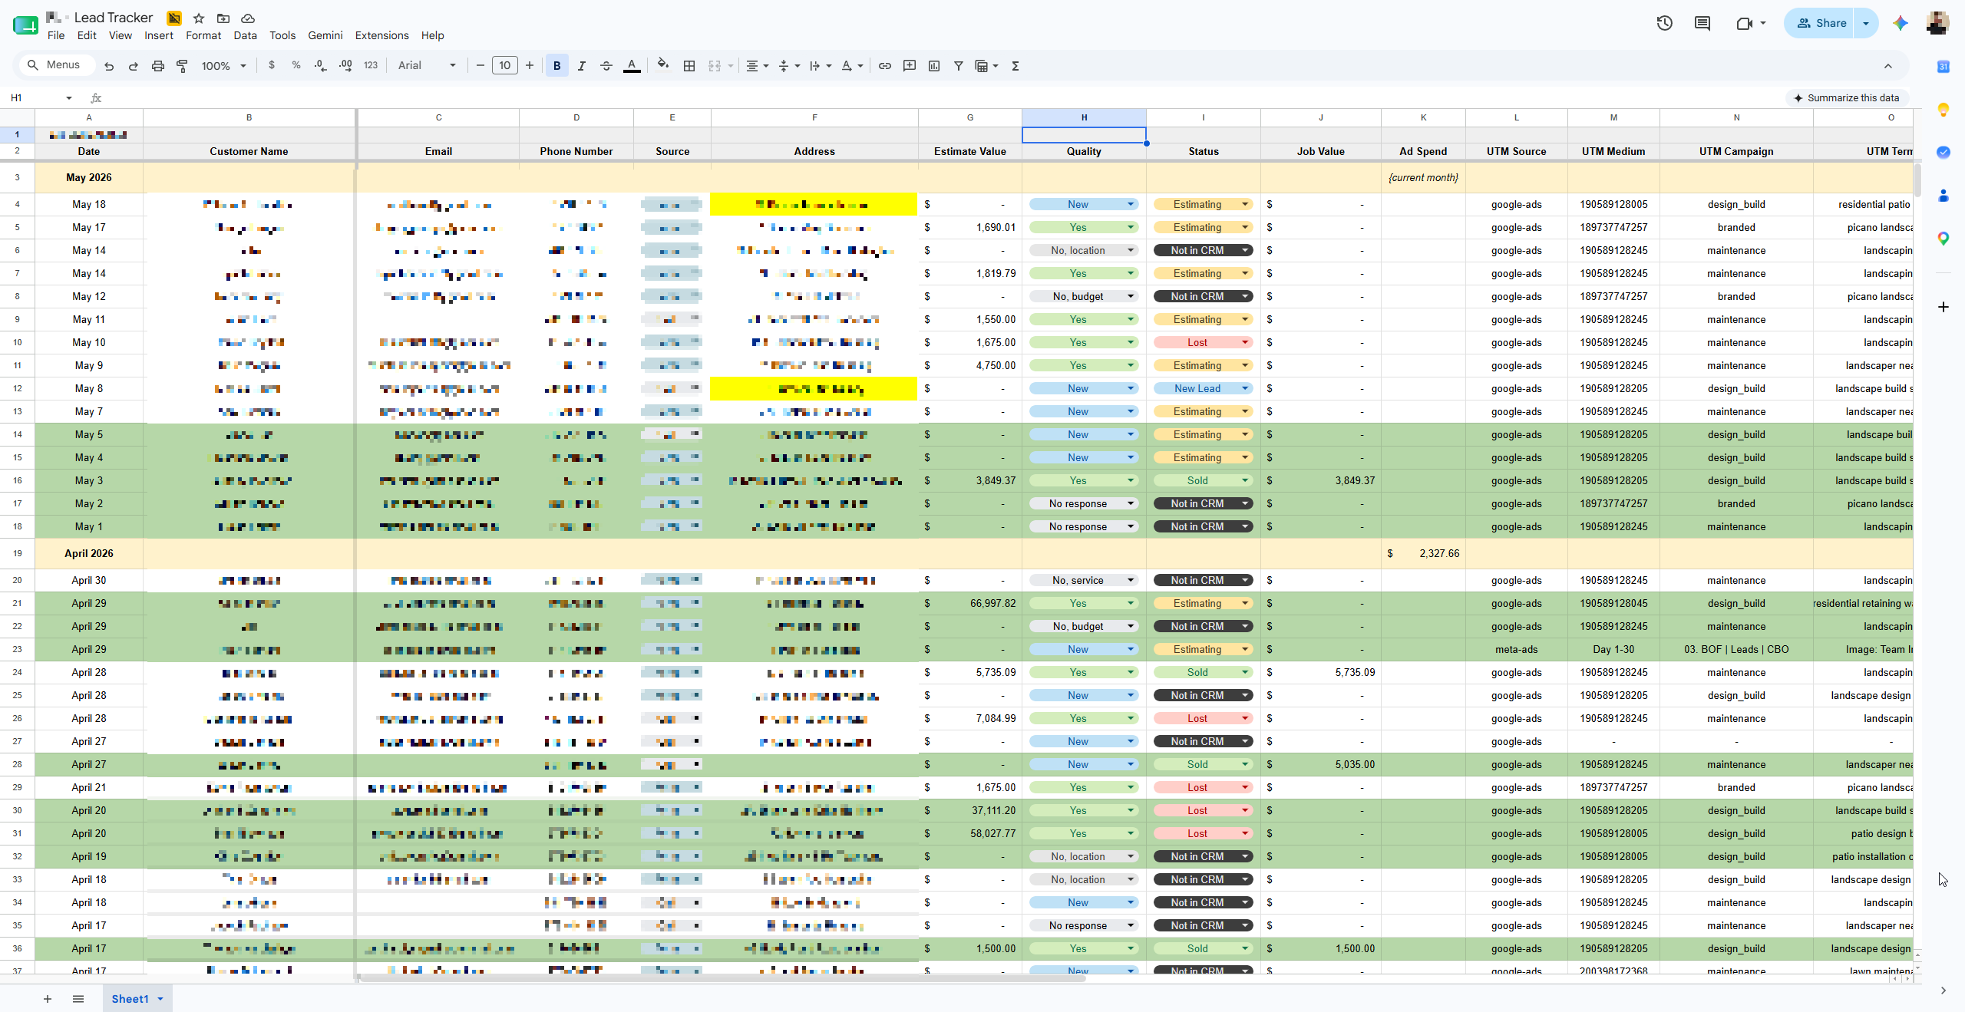Click Summarize this data button
The image size is (1965, 1012).
[1846, 97]
